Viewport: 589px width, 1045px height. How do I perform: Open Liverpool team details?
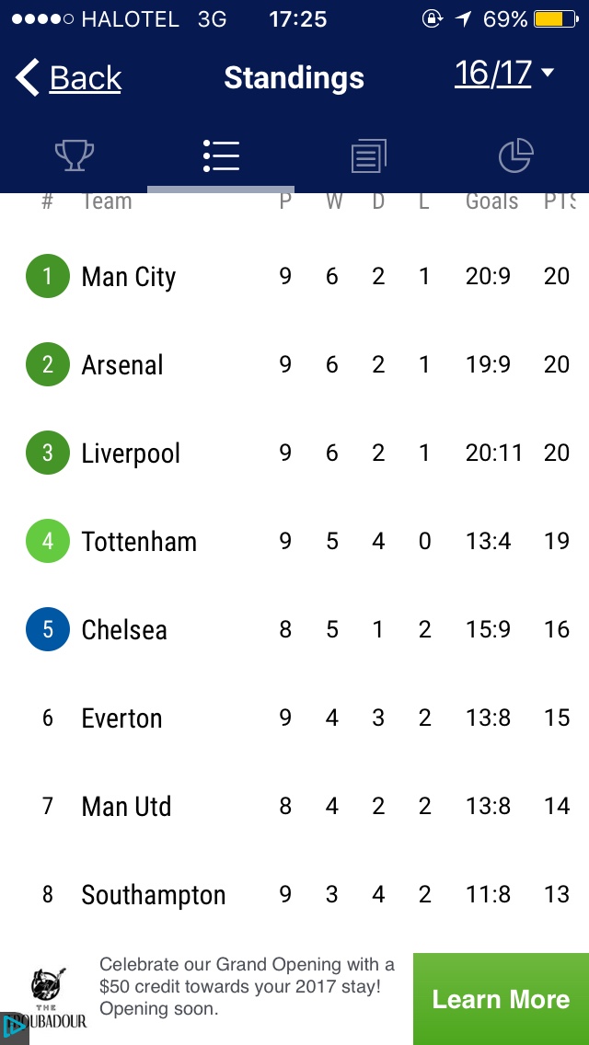click(x=131, y=454)
